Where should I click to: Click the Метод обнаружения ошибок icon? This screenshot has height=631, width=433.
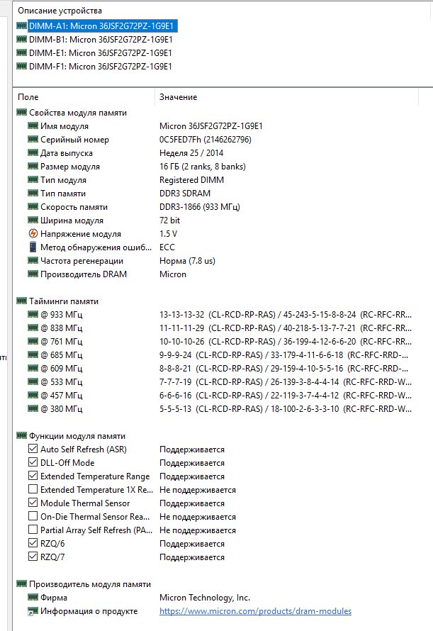tap(33, 247)
